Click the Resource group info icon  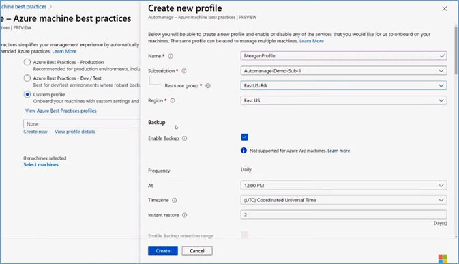click(208, 86)
